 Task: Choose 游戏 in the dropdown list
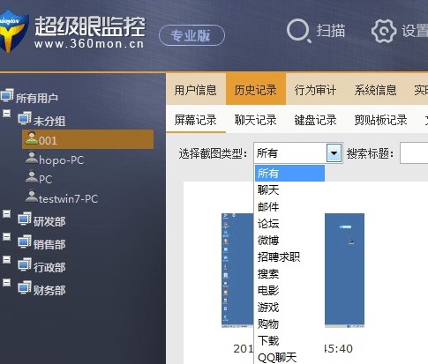pyautogui.click(x=289, y=308)
